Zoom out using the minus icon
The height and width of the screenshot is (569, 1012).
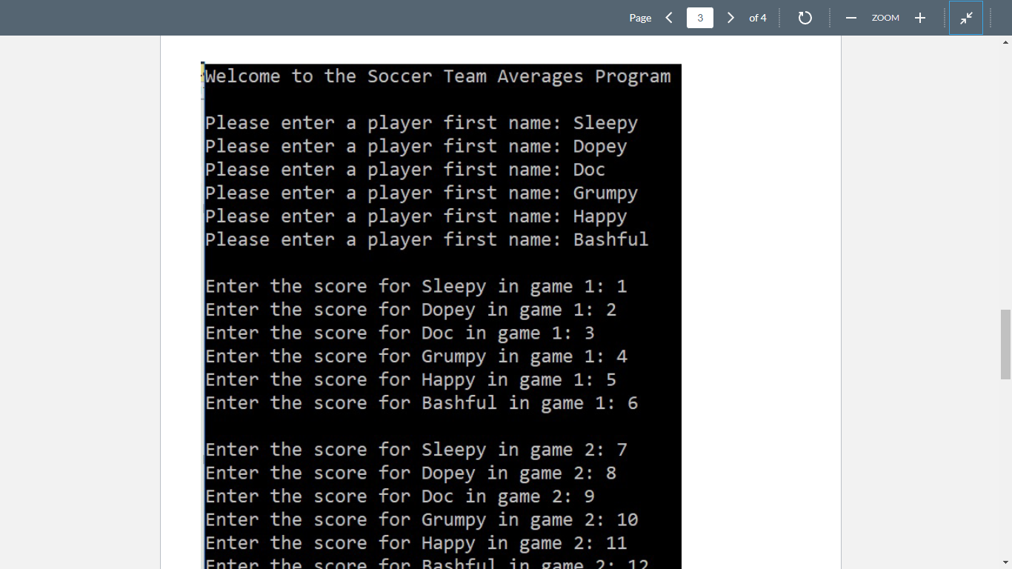pyautogui.click(x=850, y=17)
